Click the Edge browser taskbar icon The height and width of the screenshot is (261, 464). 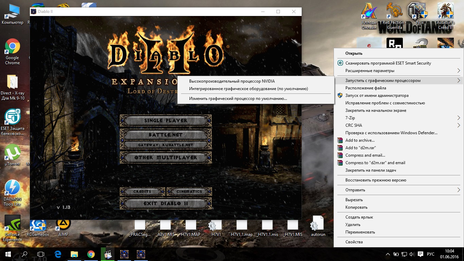coord(58,254)
